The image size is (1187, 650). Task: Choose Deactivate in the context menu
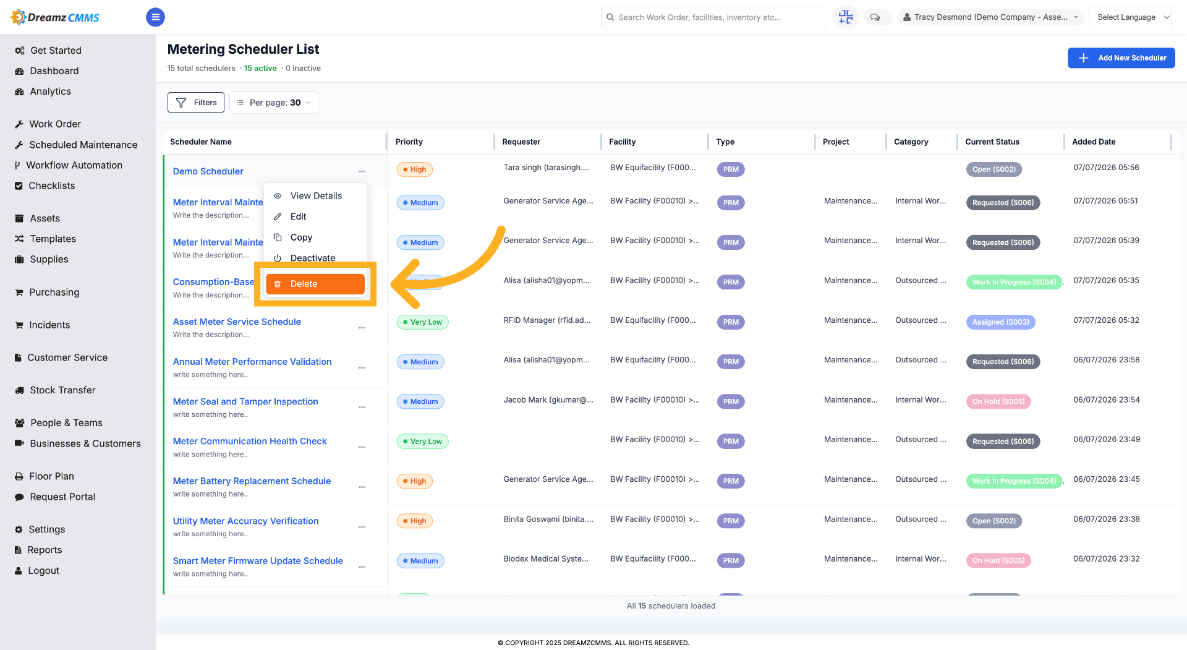(x=315, y=258)
